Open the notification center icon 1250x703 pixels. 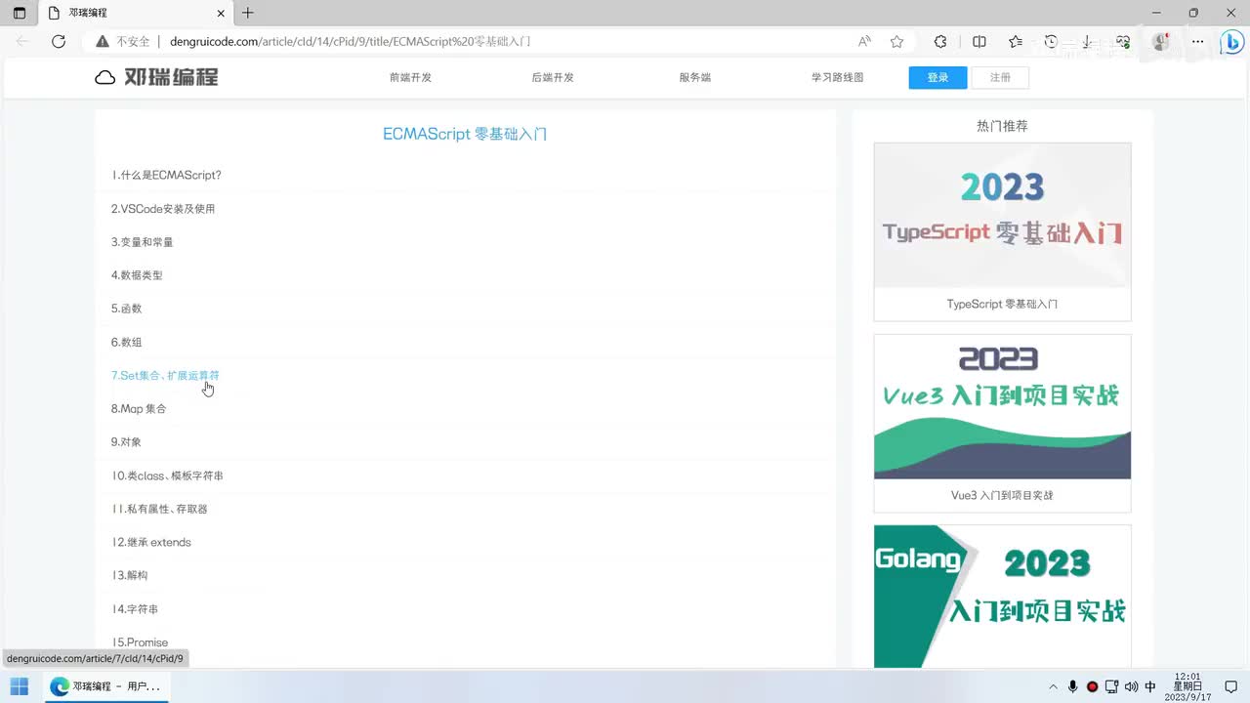(x=1230, y=686)
